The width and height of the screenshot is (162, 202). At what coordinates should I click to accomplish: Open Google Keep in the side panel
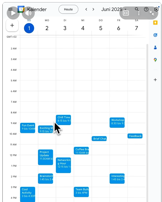155,23
